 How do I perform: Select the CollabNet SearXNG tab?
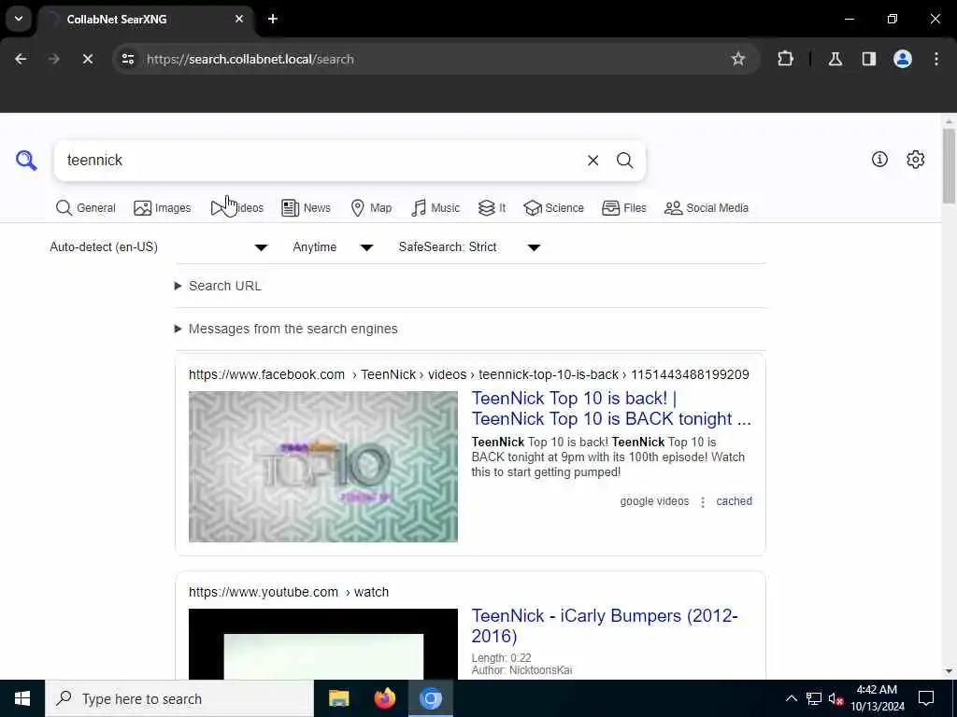pyautogui.click(x=145, y=19)
